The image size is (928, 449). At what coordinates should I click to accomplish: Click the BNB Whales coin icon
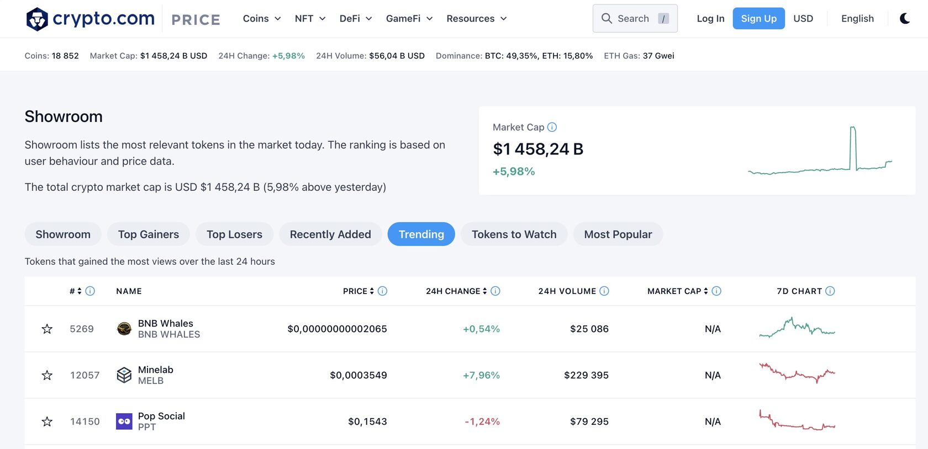(x=124, y=329)
